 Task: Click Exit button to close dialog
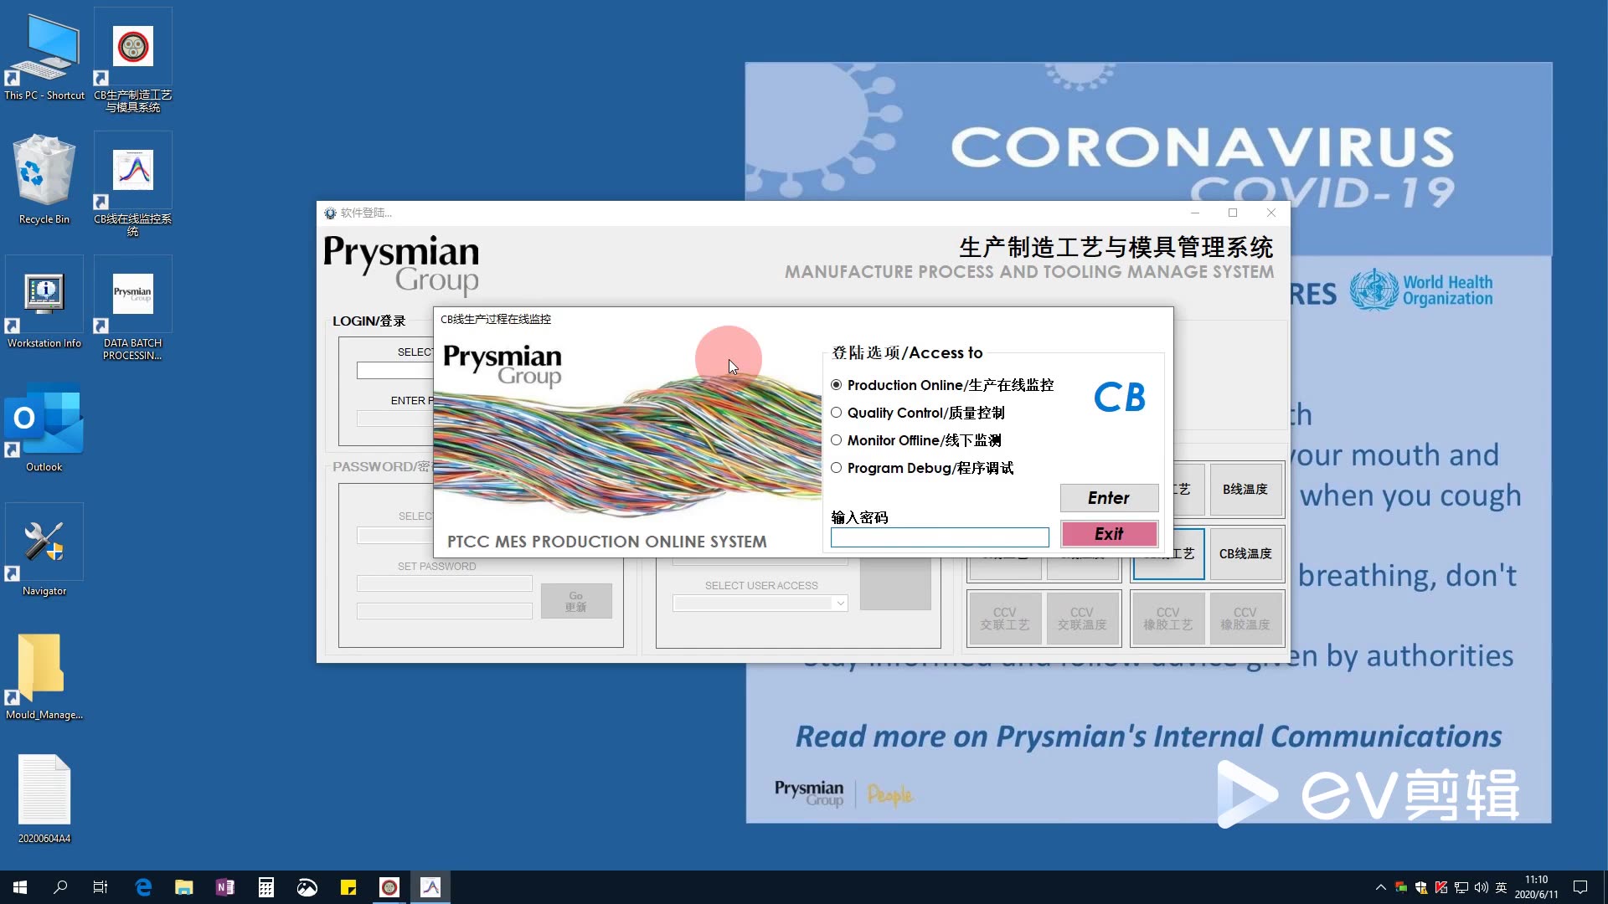[1108, 534]
